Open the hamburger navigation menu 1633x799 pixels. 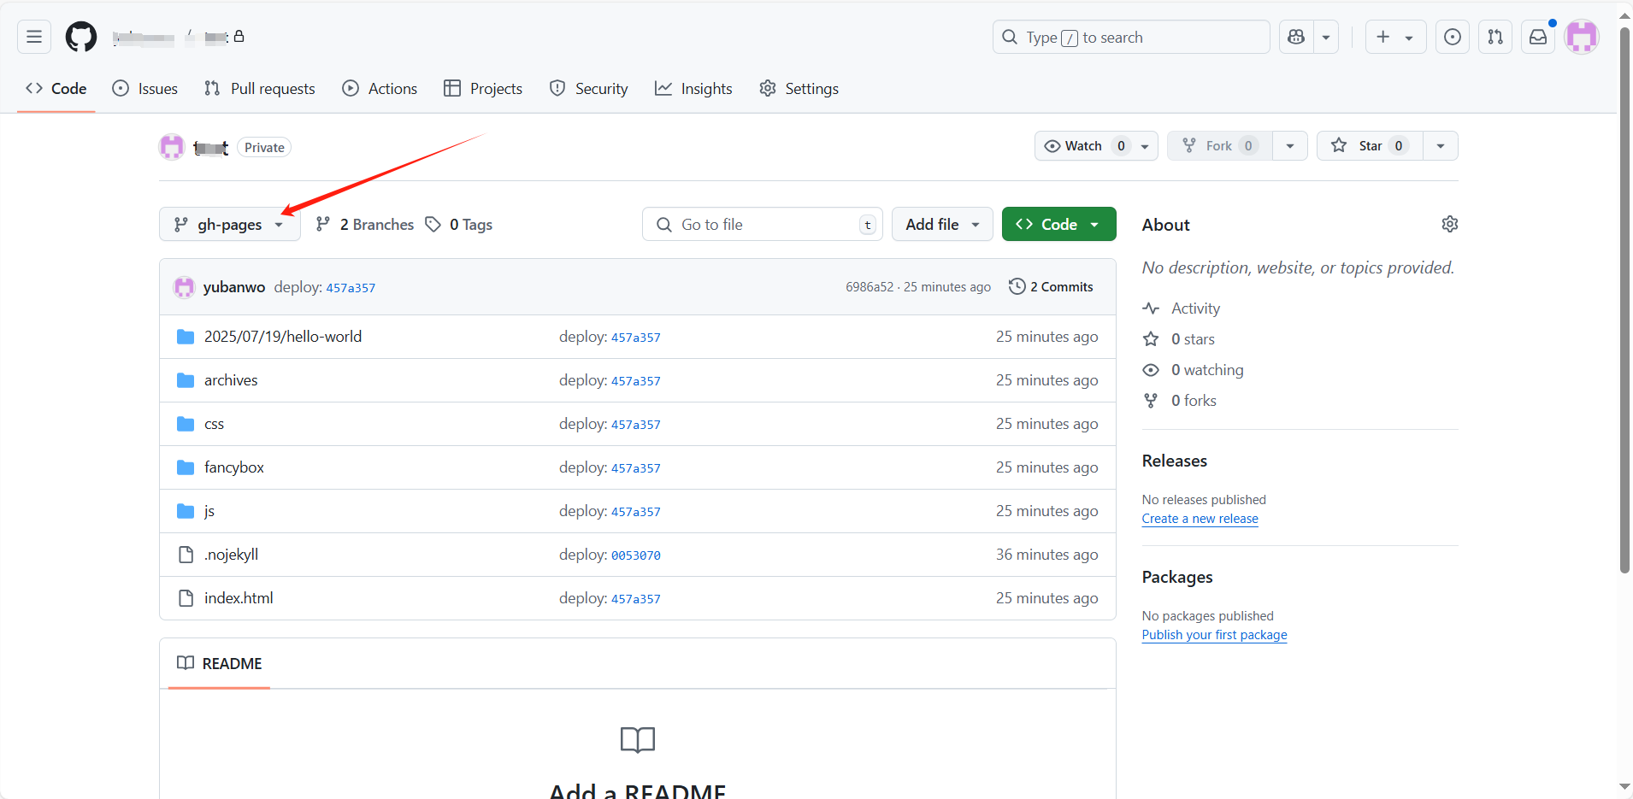34,37
